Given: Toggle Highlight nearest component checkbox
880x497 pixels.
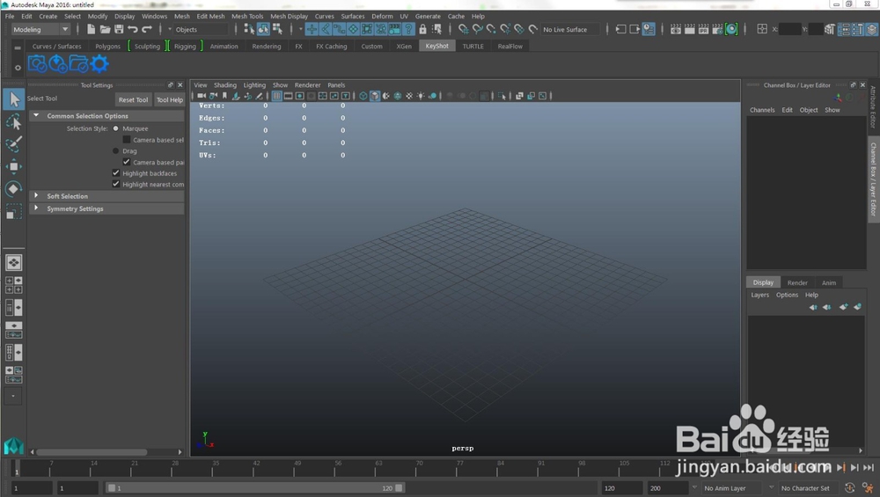Looking at the screenshot, I should [116, 184].
